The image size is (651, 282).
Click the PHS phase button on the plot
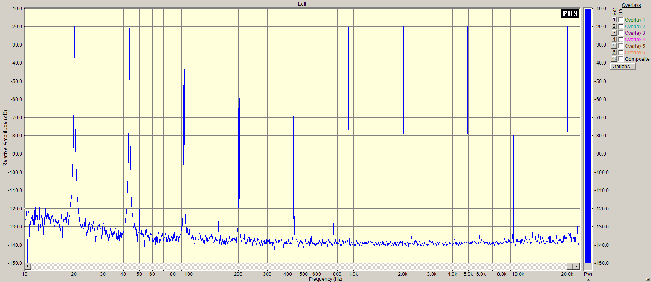tap(570, 13)
